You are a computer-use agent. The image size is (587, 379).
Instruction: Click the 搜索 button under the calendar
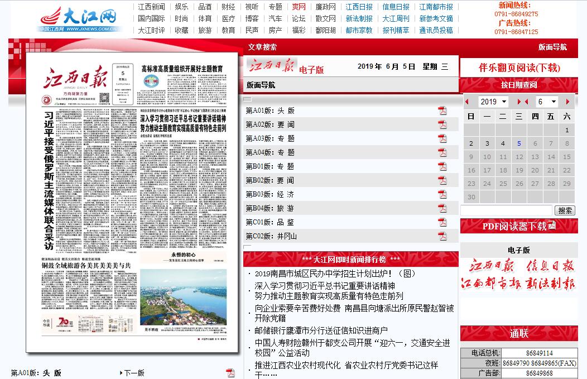[x=565, y=210]
